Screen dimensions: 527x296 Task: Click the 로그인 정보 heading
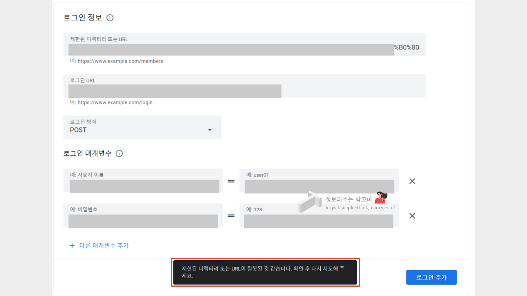click(83, 18)
